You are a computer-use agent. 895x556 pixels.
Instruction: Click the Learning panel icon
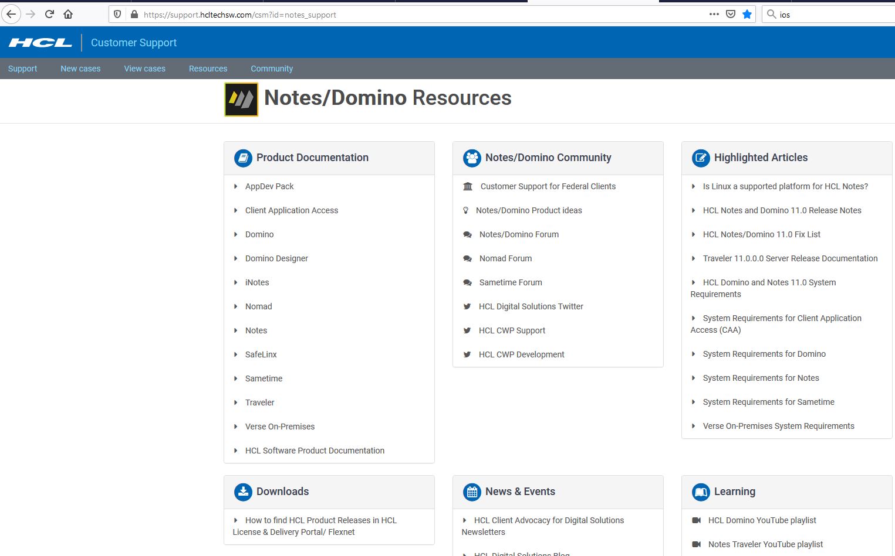pos(700,492)
